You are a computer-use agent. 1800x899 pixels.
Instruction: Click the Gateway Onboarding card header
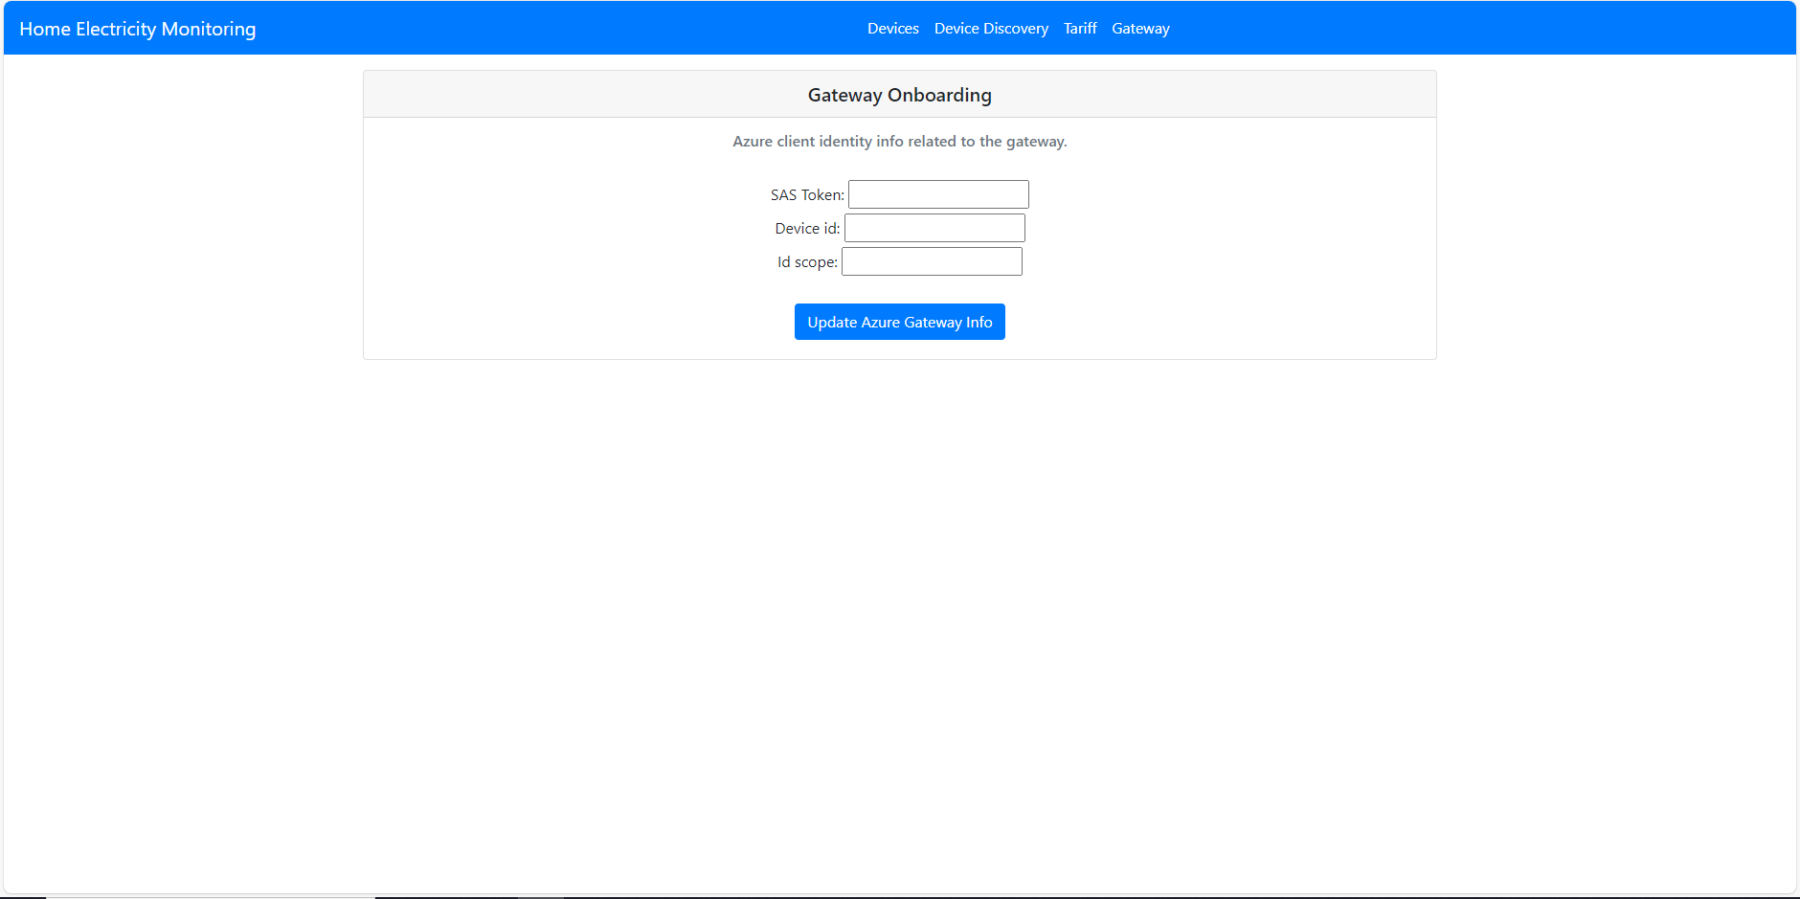coord(899,94)
